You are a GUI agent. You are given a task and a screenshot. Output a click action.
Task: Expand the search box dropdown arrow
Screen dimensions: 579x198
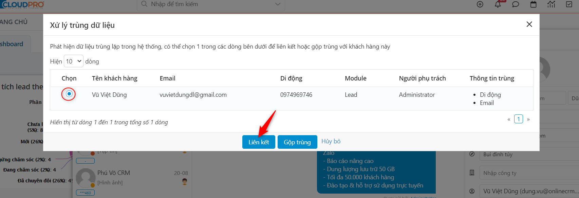[278, 4]
